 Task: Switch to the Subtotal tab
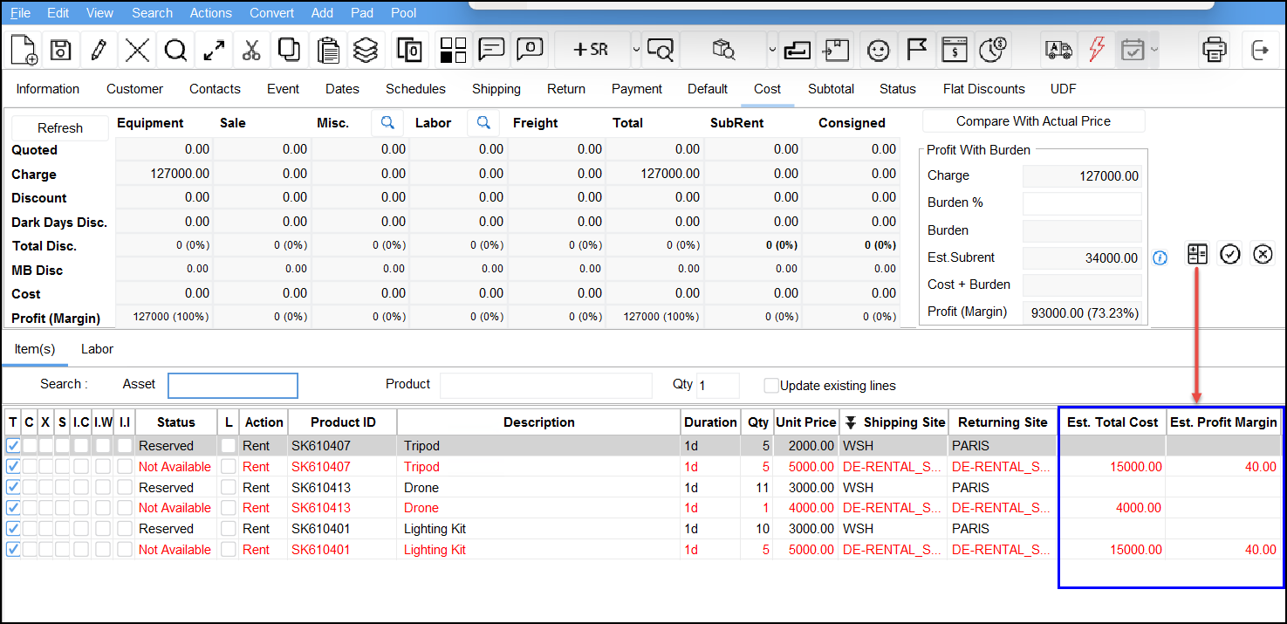point(831,89)
